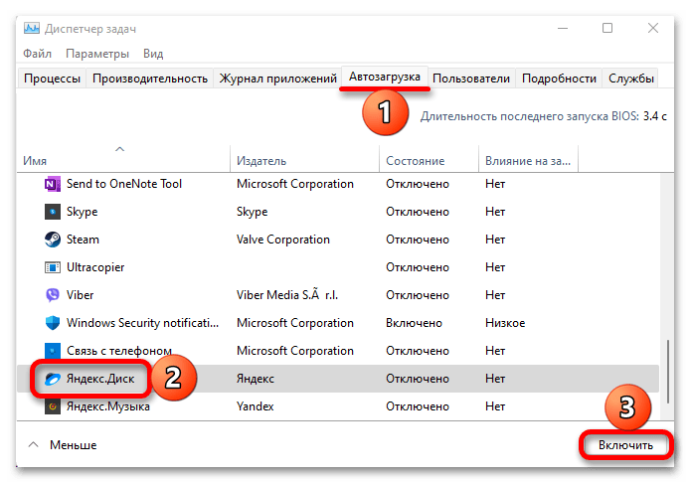This screenshot has width=690, height=483.
Task: Click Valve Corporation publisher cell
Action: tap(283, 240)
